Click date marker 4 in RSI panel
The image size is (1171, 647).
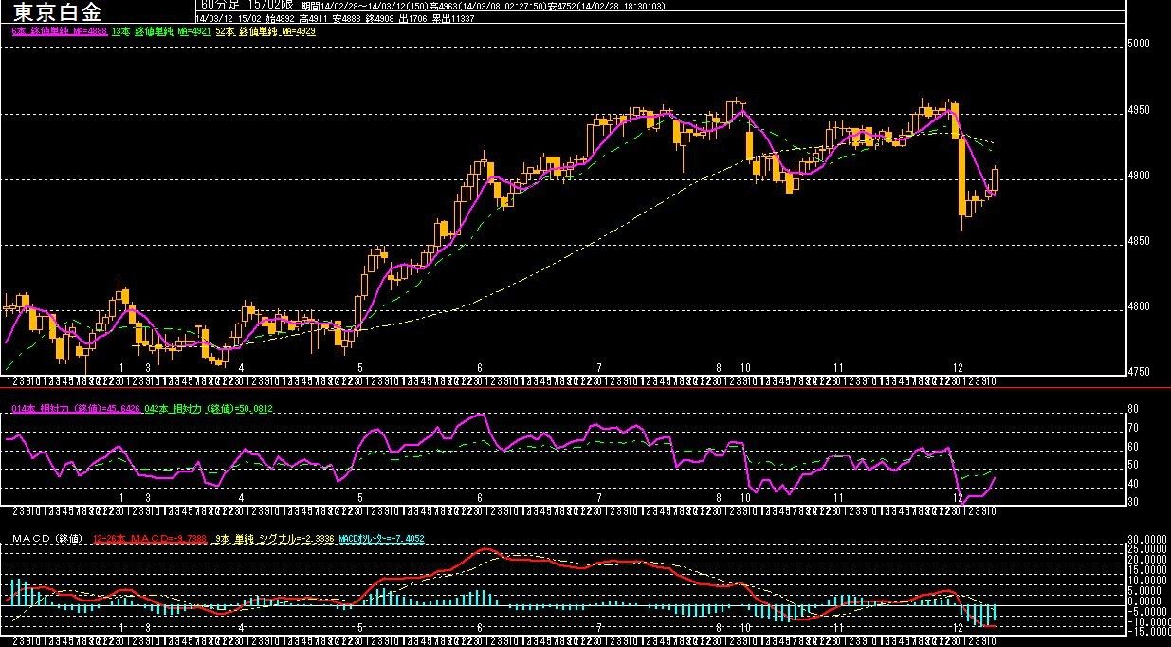pos(242,497)
